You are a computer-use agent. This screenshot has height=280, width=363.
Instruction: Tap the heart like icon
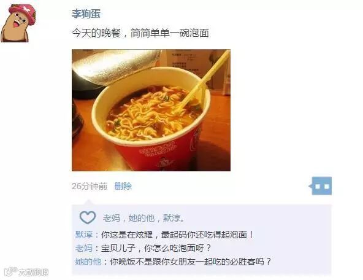coord(87,217)
